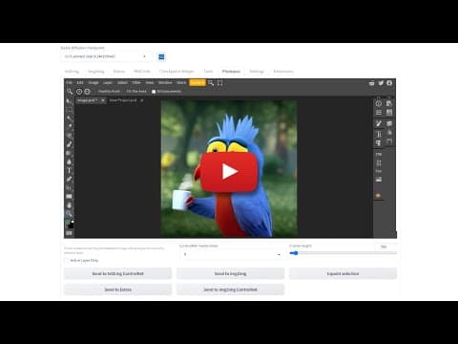The width and height of the screenshot is (458, 344).
Task: Select the Hand tool in left toolbar
Action: tap(69, 205)
